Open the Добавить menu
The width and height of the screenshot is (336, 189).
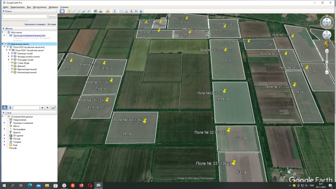point(53,7)
